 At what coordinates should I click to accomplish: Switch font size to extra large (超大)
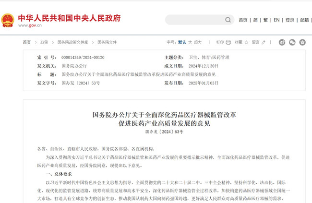point(198,42)
